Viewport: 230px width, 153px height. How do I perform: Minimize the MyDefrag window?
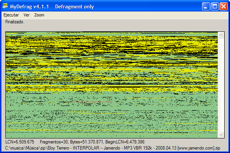(x=205, y=6)
